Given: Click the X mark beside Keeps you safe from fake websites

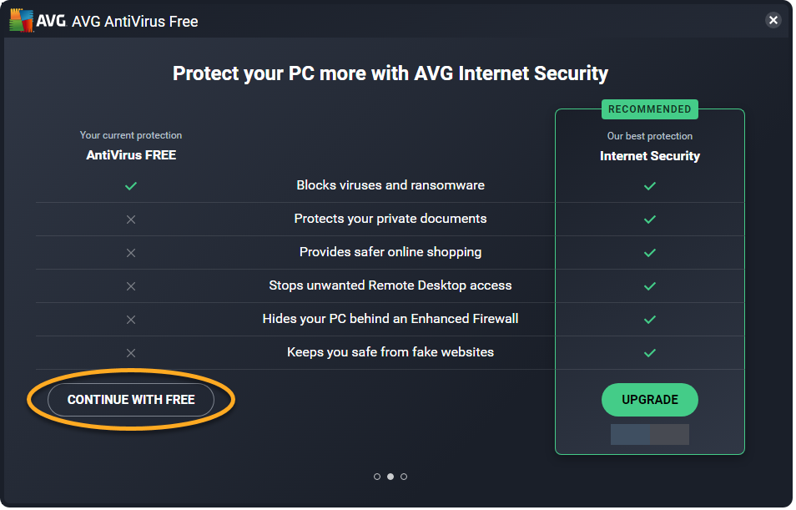Looking at the screenshot, I should [131, 353].
